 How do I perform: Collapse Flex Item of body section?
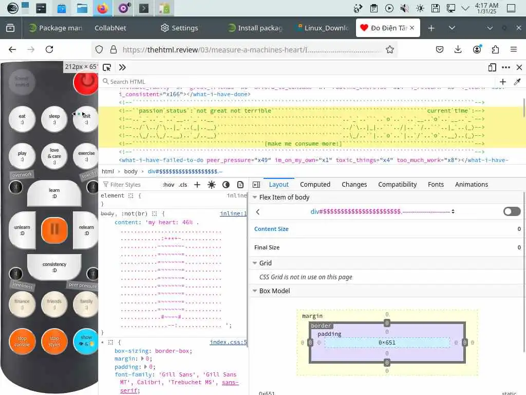[255, 197]
